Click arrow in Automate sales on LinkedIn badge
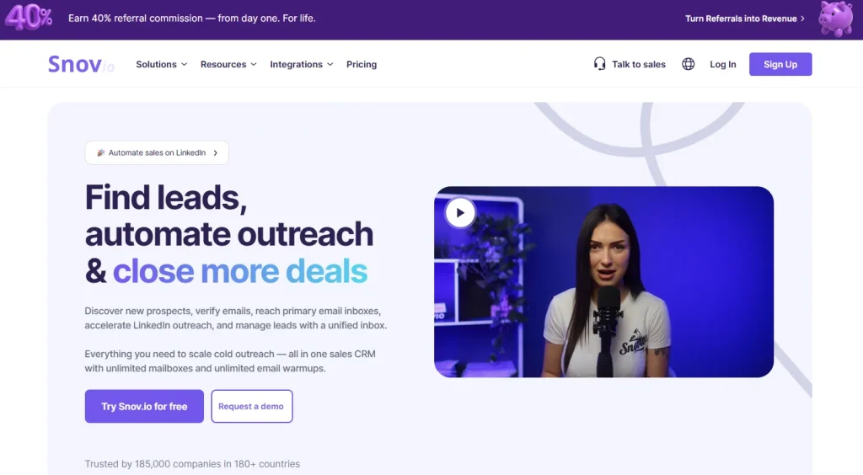Image resolution: width=863 pixels, height=475 pixels. (x=215, y=152)
